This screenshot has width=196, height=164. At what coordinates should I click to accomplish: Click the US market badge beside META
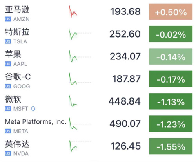click(8, 131)
